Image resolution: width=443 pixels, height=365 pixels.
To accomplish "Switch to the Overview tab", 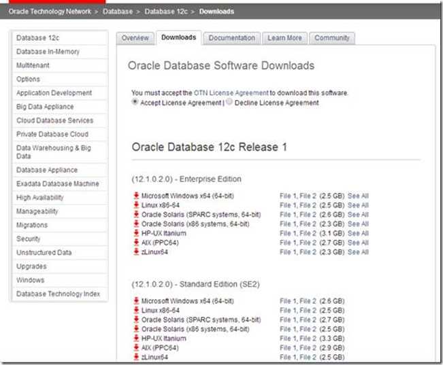I will [x=135, y=38].
